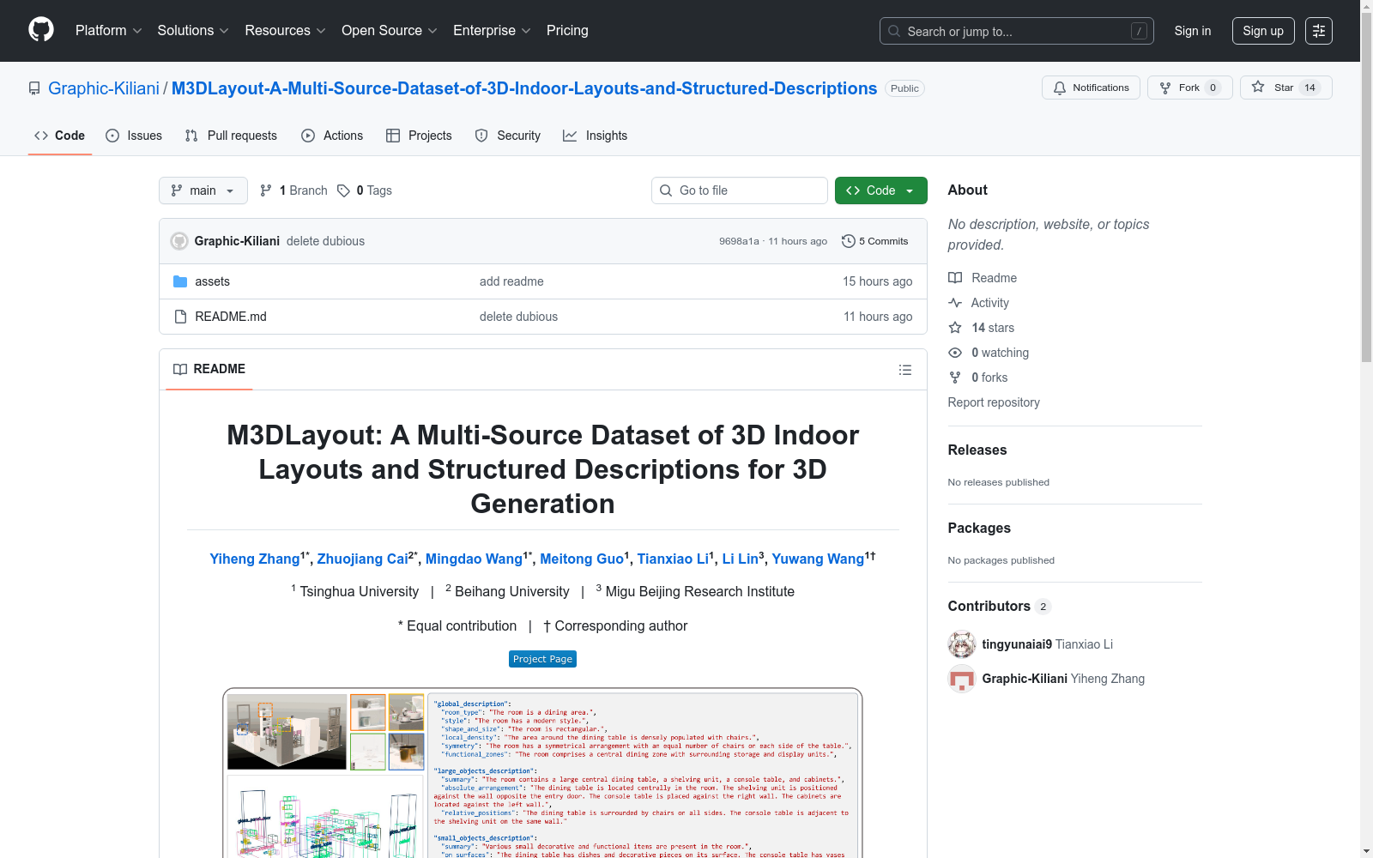Viewport: 1373px width, 858px height.
Task: Open the Enterprise dropdown
Action: 492,31
